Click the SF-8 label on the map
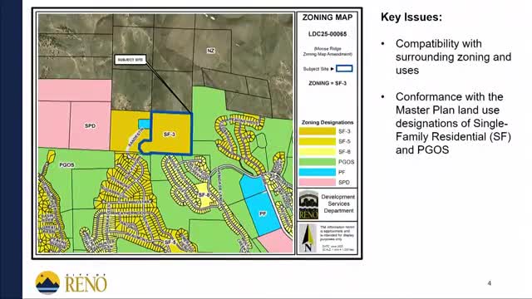 [x=204, y=195]
